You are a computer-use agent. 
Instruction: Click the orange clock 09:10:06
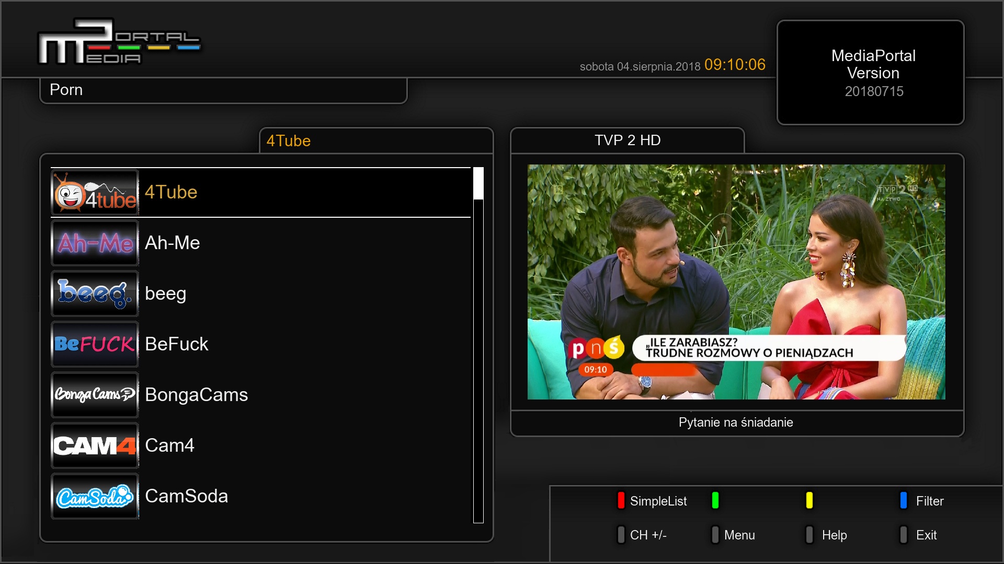point(735,65)
